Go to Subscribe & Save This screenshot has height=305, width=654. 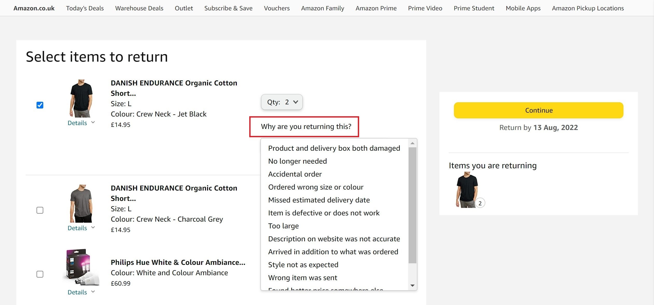click(228, 8)
